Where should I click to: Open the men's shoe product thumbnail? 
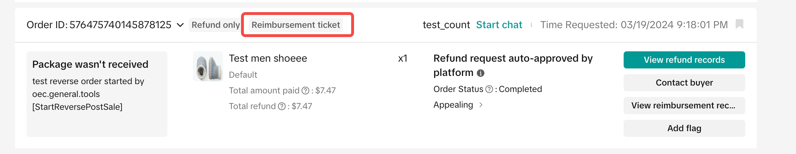point(208,66)
